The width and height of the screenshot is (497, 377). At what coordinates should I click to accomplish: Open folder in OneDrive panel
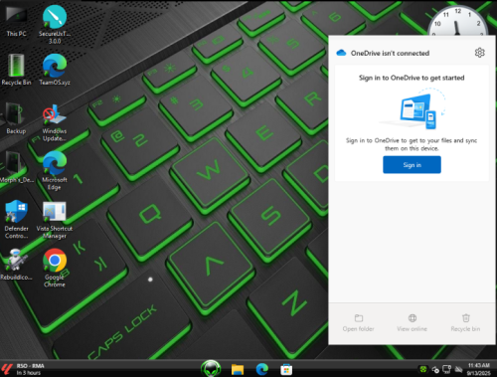358,323
